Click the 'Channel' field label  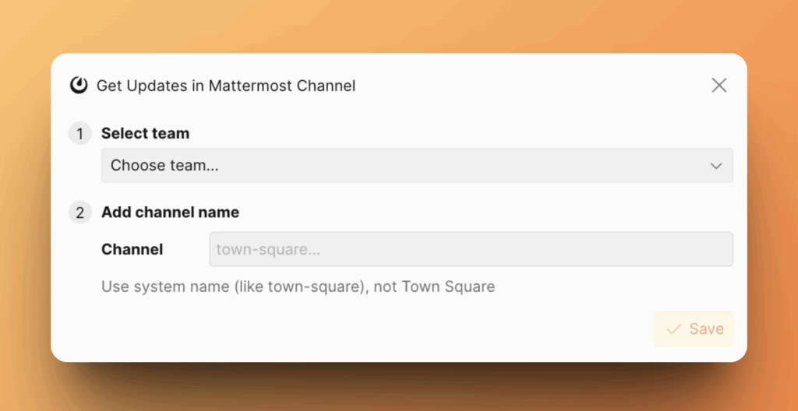[x=132, y=250]
